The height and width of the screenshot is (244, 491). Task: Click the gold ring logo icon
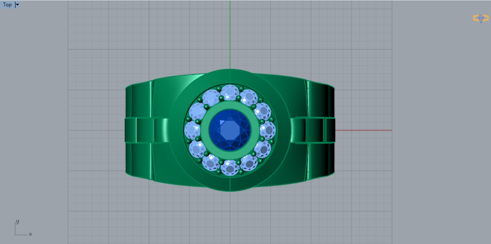pyautogui.click(x=481, y=18)
